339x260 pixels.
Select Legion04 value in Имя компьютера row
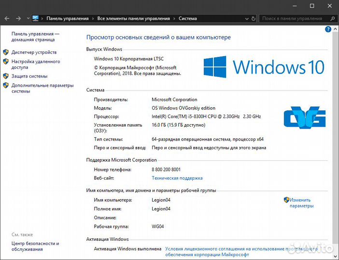[x=161, y=200]
